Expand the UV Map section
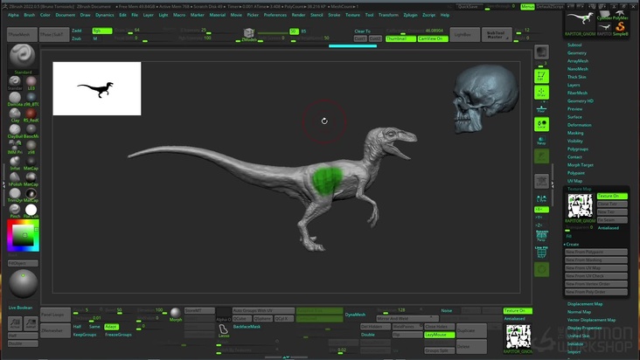The height and width of the screenshot is (360, 640). 574,181
